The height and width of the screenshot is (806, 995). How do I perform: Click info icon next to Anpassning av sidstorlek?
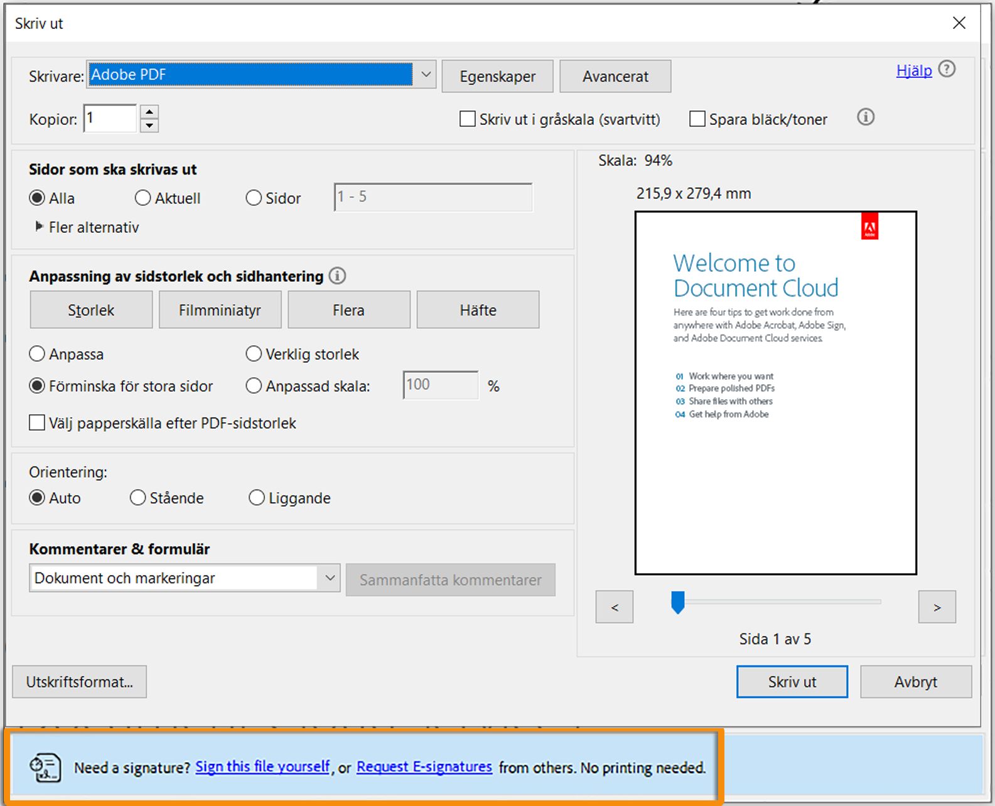pos(337,276)
